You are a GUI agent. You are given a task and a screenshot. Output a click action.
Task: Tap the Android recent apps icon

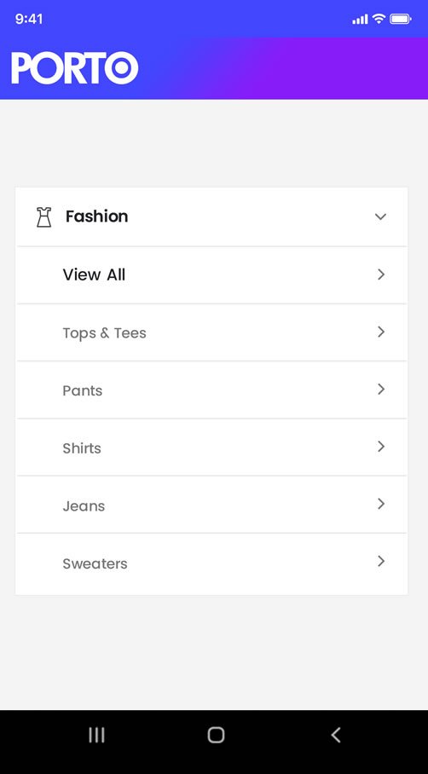(96, 735)
